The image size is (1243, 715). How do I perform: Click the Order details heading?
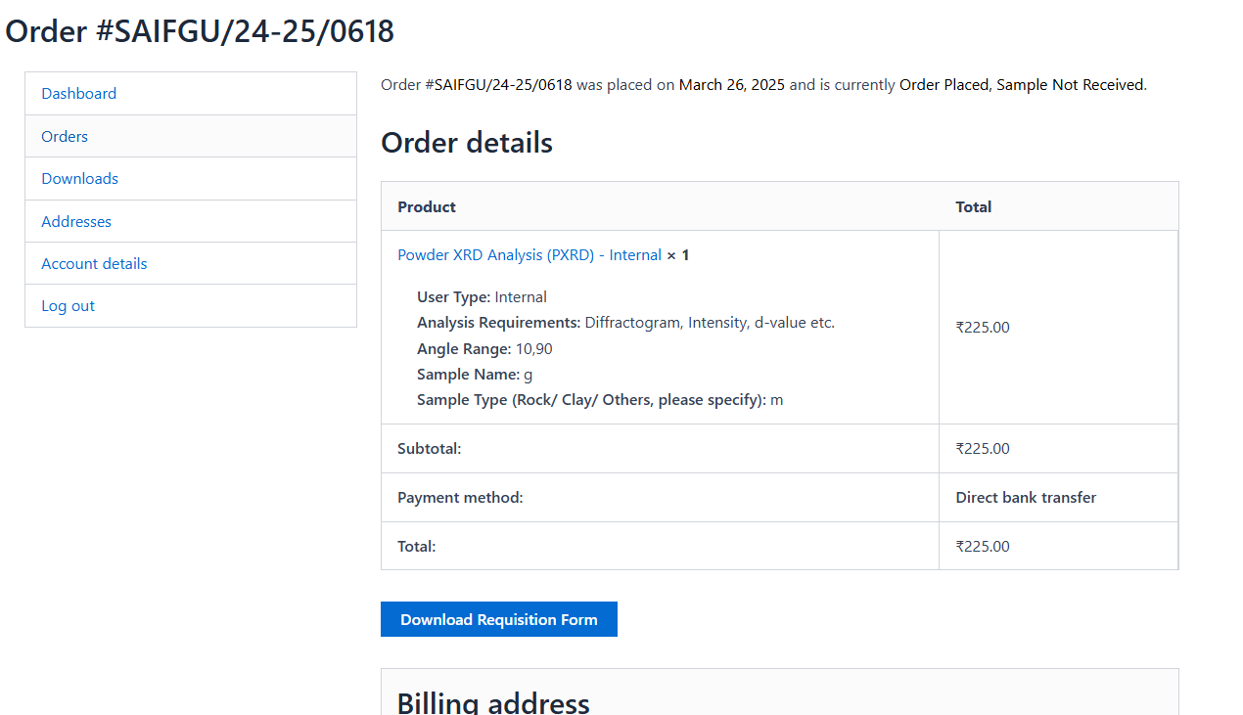(467, 144)
